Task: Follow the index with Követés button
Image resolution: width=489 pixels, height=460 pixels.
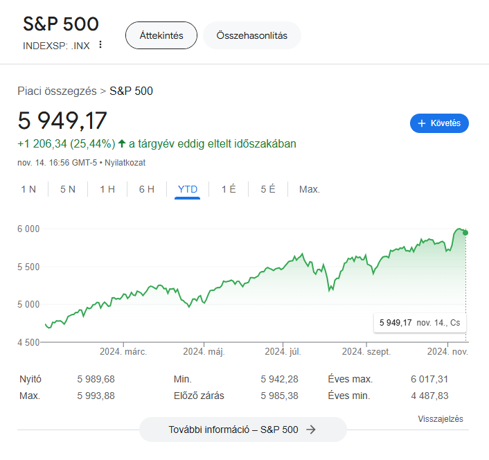Action: 439,123
